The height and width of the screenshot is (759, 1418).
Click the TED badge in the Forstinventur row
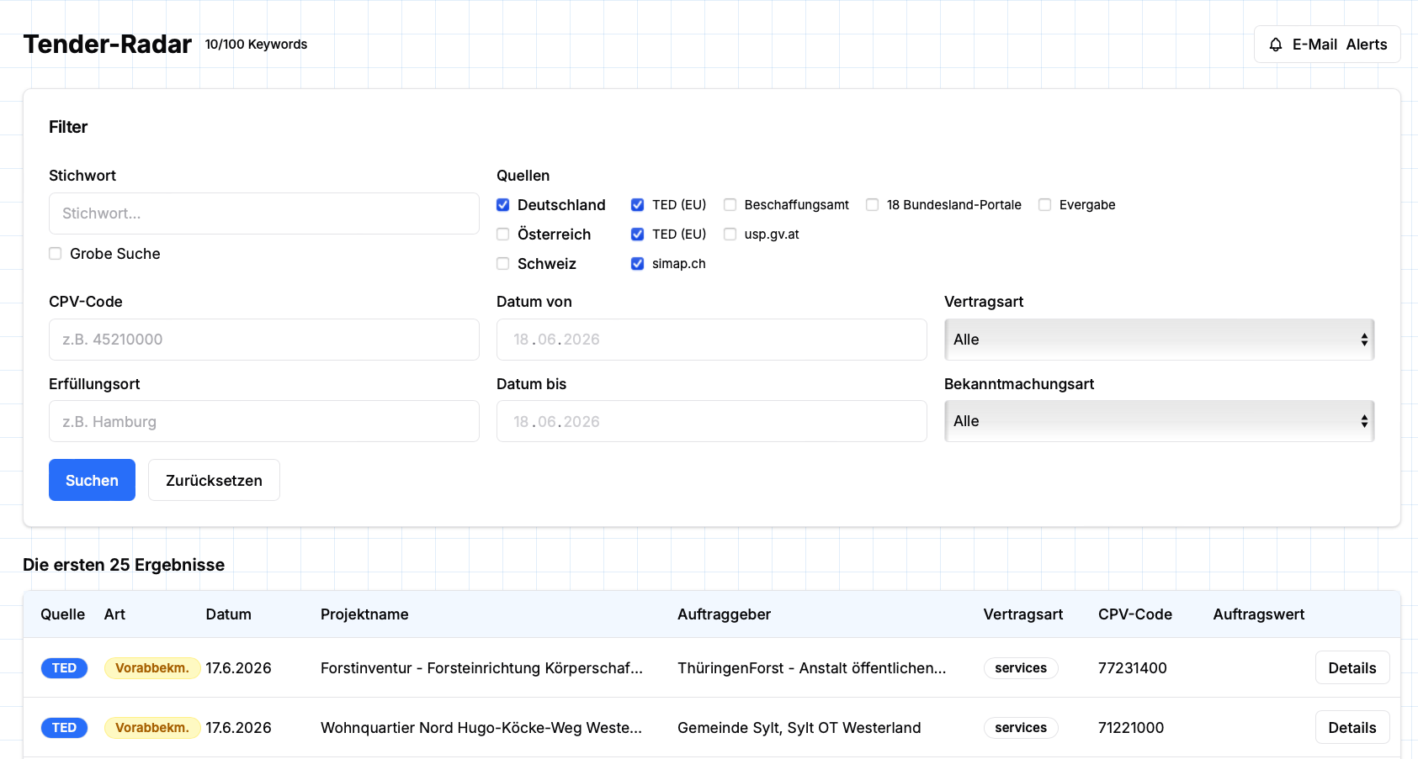pyautogui.click(x=64, y=667)
